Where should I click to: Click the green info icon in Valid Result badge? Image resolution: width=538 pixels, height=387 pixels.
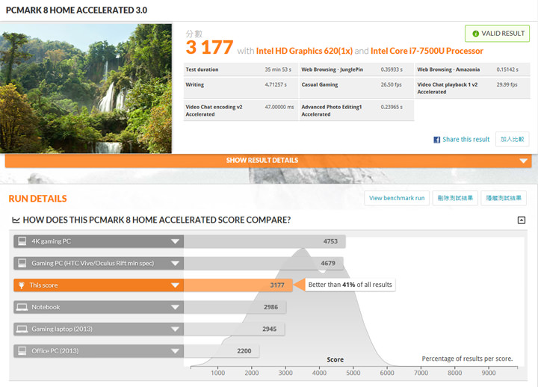(475, 34)
